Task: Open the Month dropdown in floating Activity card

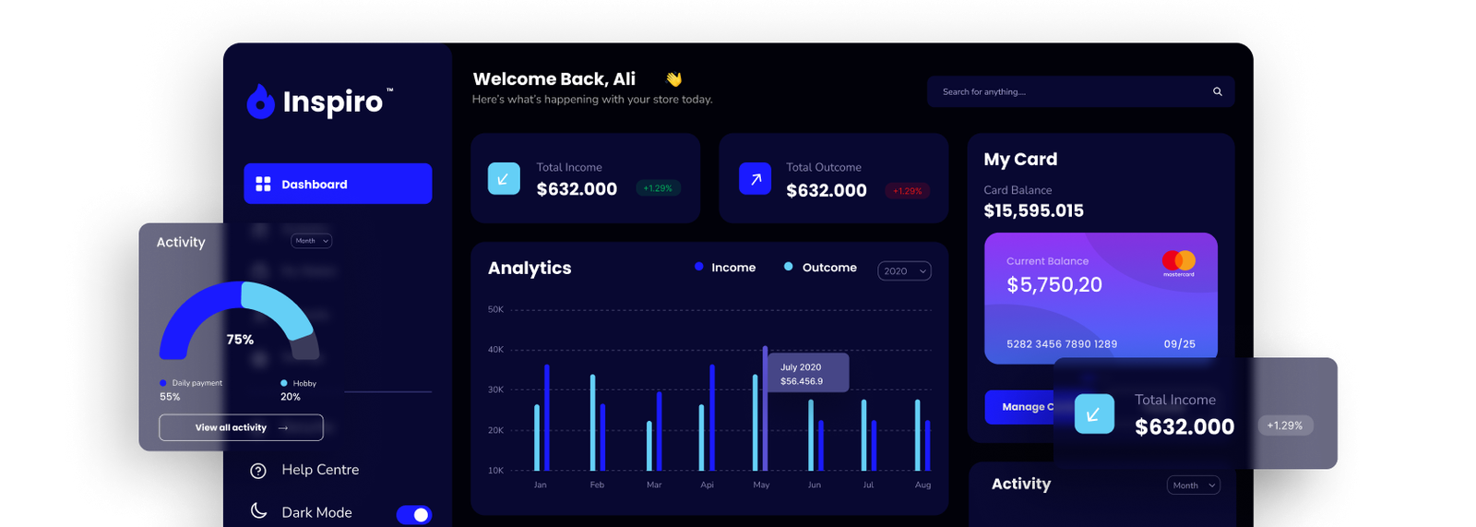Action: (311, 241)
